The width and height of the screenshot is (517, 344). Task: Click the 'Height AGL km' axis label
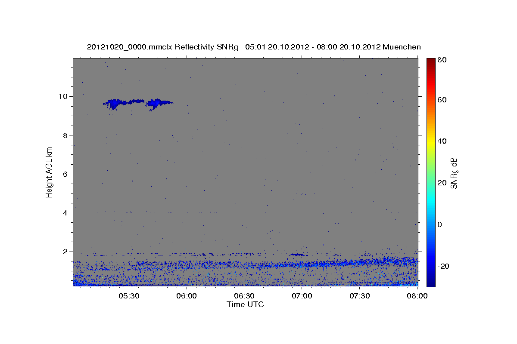point(50,172)
